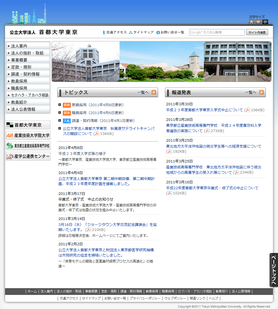Open 法人案内 in the sidebar menu
Viewport: 278px width, 309px height.
click(x=28, y=46)
